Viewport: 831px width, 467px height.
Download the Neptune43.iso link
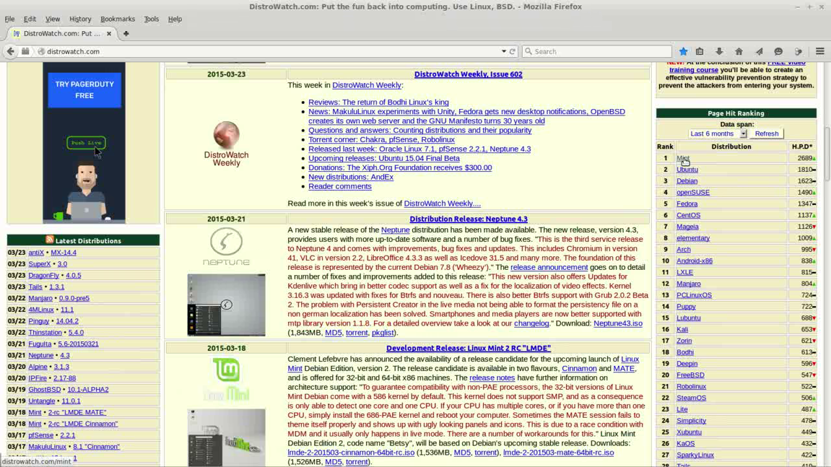[617, 323]
